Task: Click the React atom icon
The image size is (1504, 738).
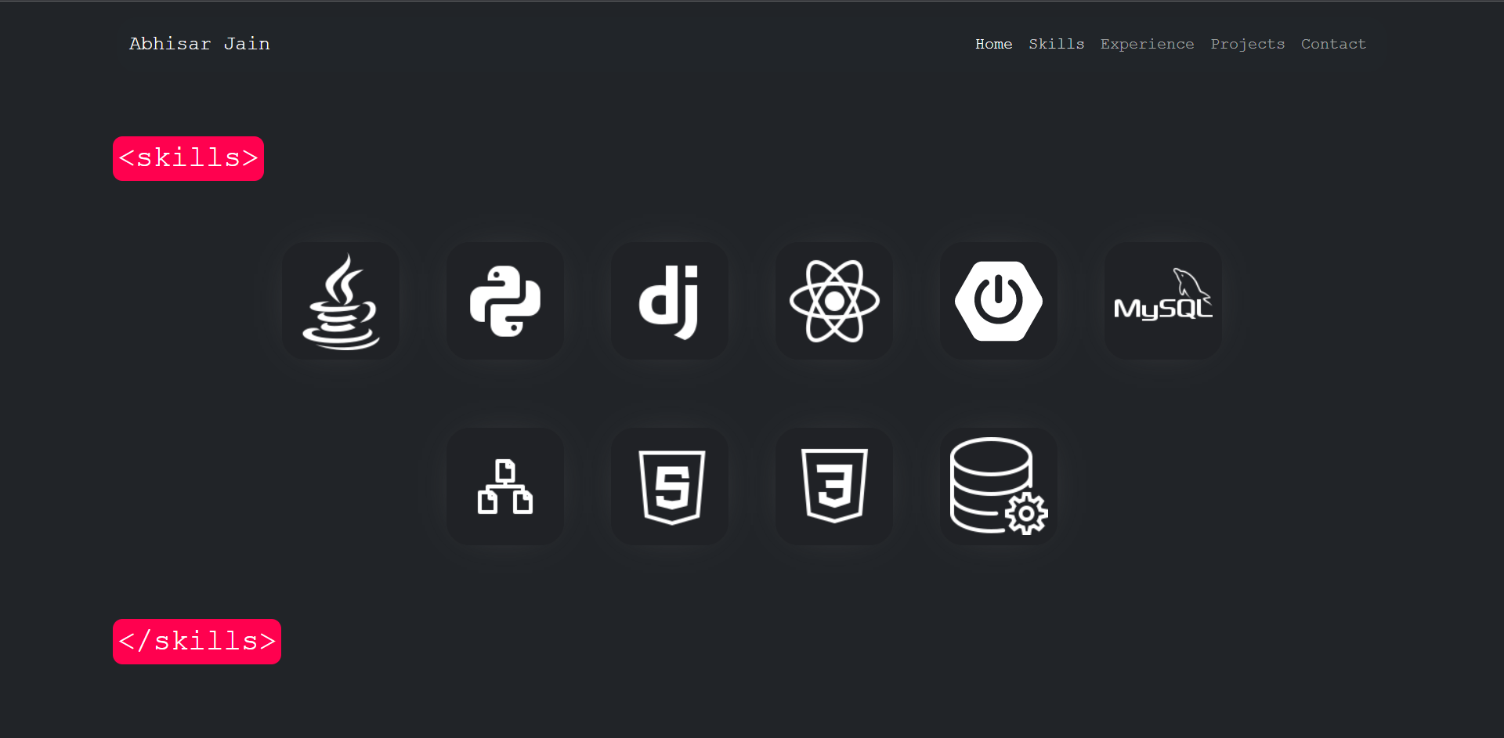Action: coord(834,301)
